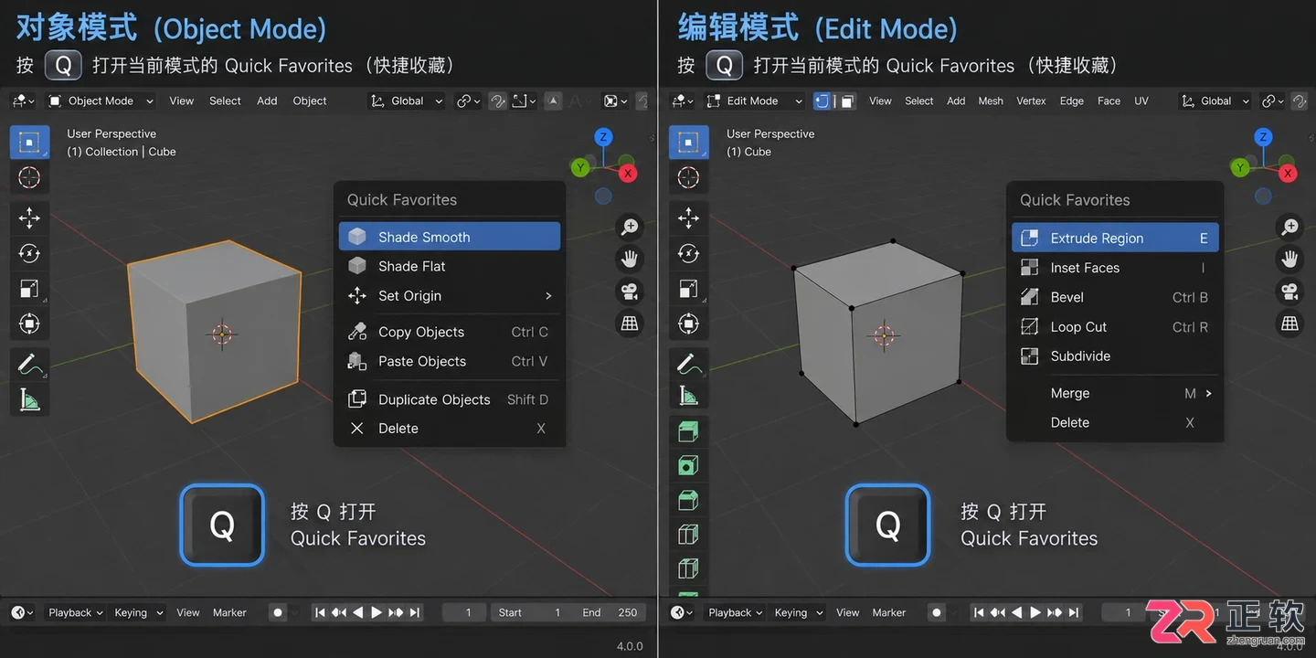Screen dimensions: 1316x658
Task: Select the Cursor tool in Object Mode viewport
Action: click(x=29, y=177)
